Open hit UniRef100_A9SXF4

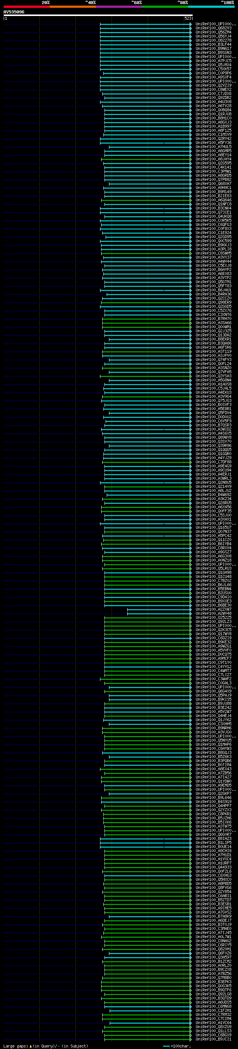point(213,77)
